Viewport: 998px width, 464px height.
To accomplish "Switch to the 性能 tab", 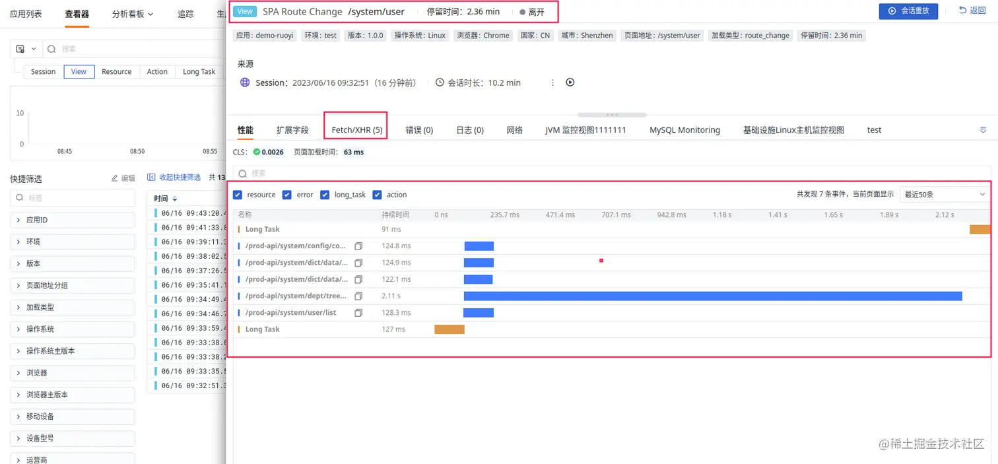I will click(x=246, y=130).
